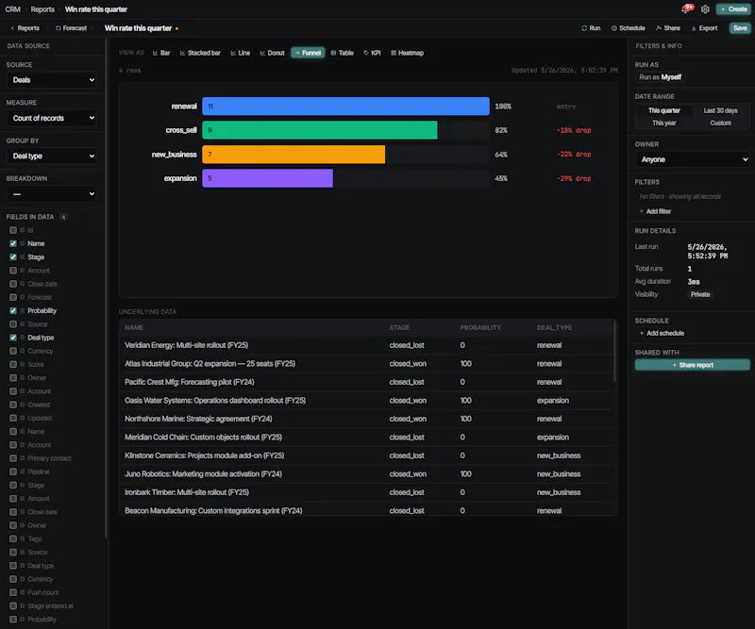Click the green cross_sell funnel bar
The width and height of the screenshot is (755, 629).
click(x=320, y=130)
